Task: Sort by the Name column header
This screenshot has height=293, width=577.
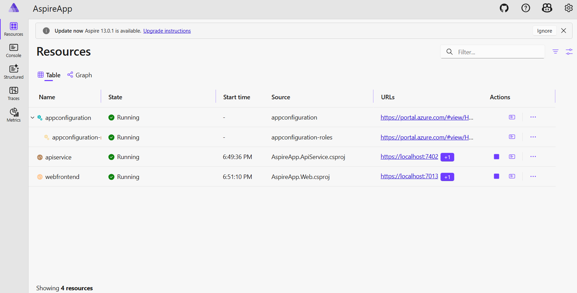Action: 47,97
